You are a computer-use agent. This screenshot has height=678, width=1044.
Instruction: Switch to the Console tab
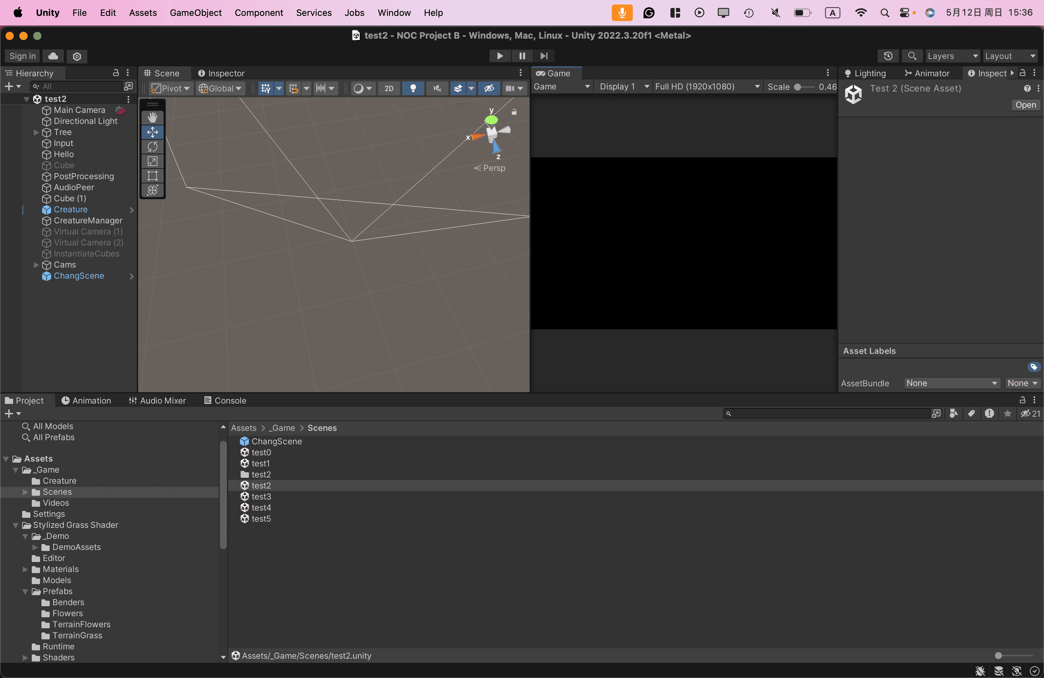225,400
